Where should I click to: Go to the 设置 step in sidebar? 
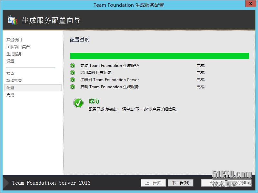tap(10, 61)
